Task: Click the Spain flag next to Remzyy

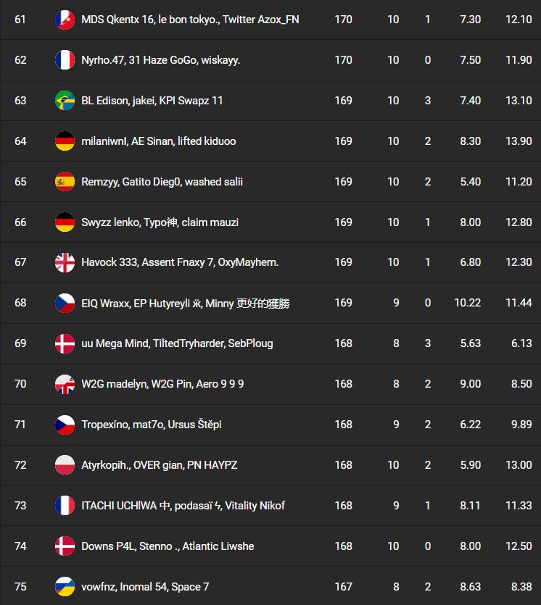Action: [x=65, y=182]
